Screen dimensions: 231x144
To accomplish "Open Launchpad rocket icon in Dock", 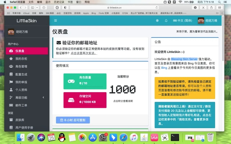I will [x=31, y=138].
